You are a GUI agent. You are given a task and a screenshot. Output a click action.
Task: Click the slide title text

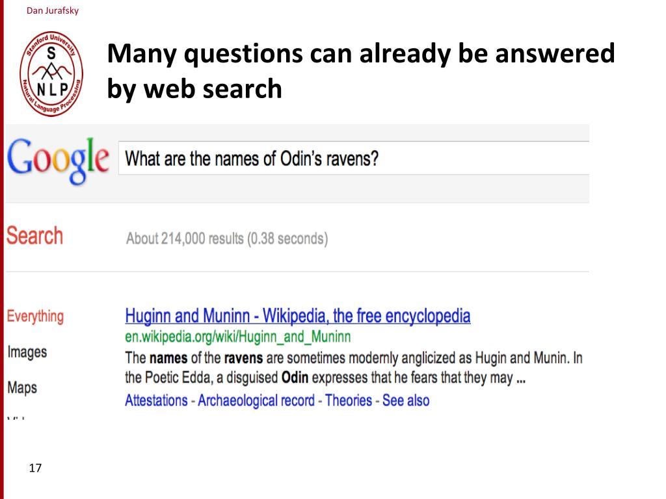360,71
